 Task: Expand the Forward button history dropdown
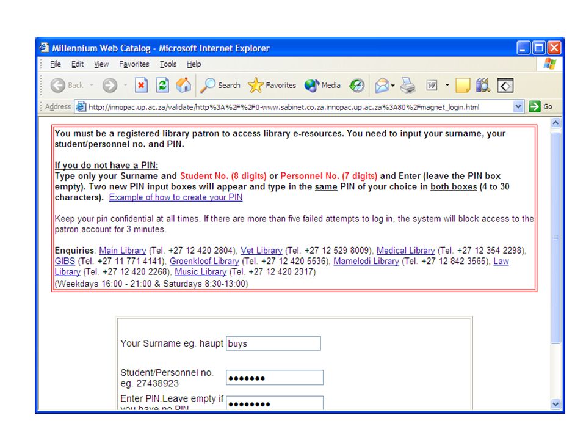[125, 86]
